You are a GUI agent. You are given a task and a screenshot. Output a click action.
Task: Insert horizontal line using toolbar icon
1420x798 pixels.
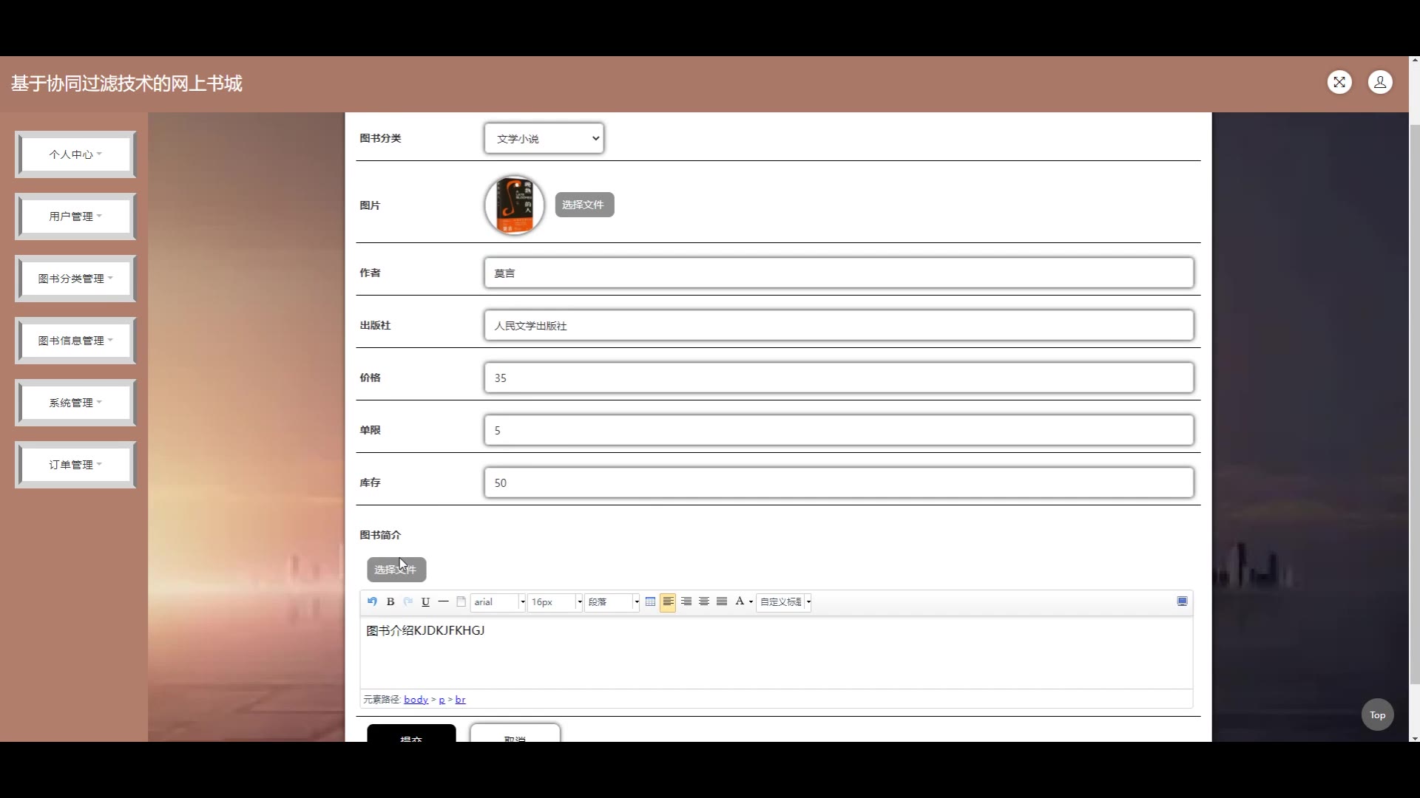[443, 601]
